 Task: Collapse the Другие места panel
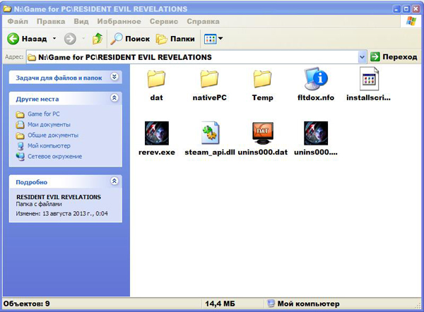click(114, 98)
